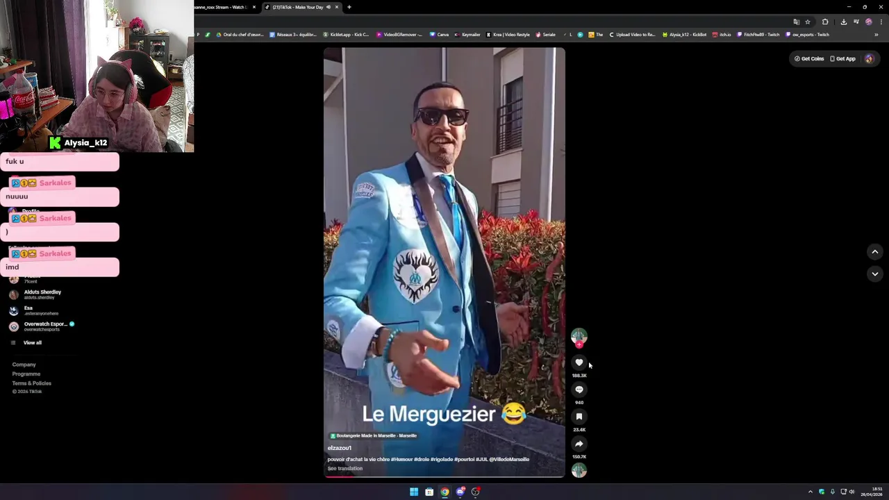Open Boulangerie Made in Marseille location tag
The width and height of the screenshot is (889, 500).
374,435
